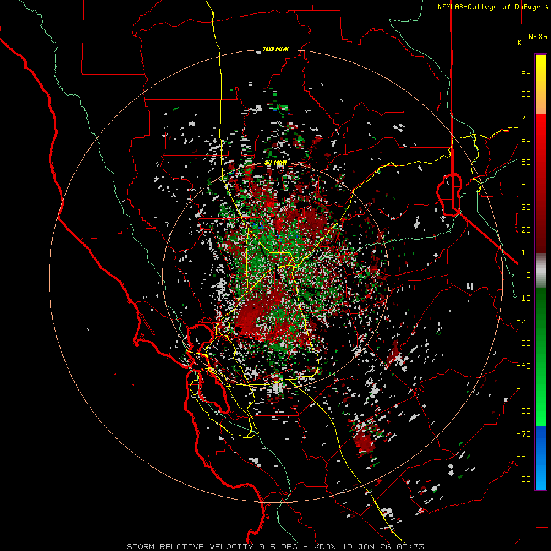This screenshot has height=551, width=551.
Task: Click the 40 value on velocity scale
Action: pyautogui.click(x=526, y=185)
